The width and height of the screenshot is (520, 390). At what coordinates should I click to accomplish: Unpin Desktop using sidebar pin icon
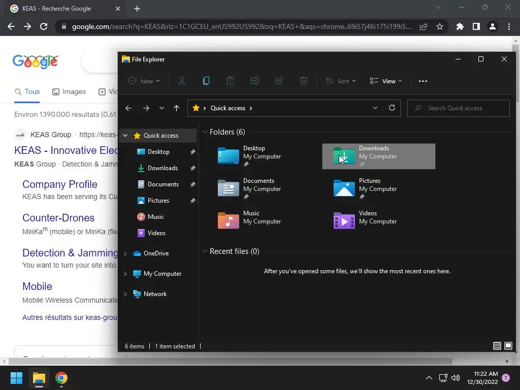tap(192, 152)
